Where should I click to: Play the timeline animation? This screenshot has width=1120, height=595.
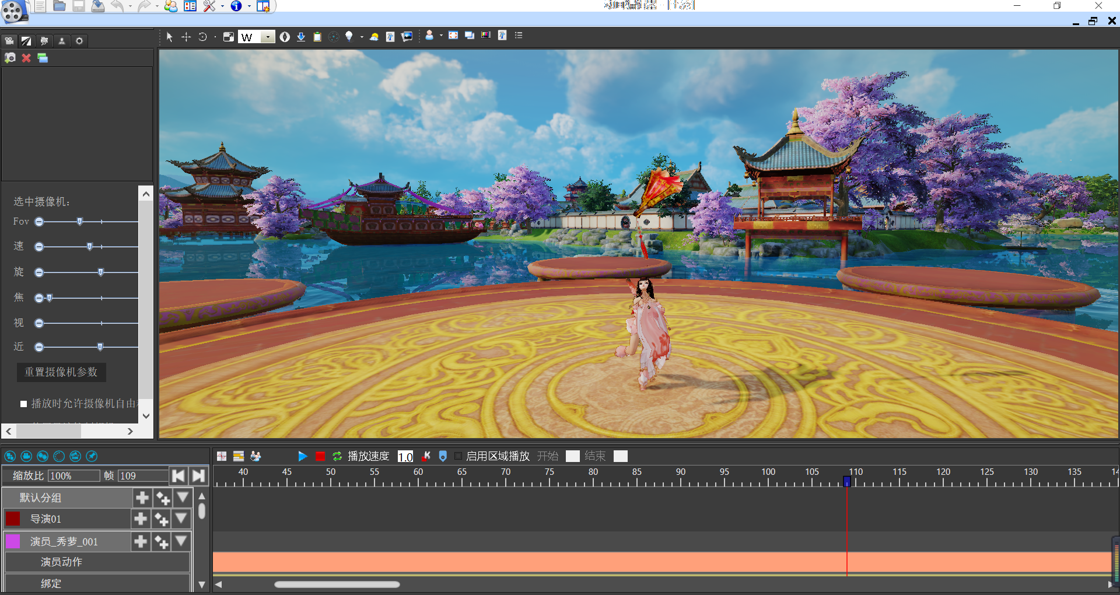click(302, 456)
